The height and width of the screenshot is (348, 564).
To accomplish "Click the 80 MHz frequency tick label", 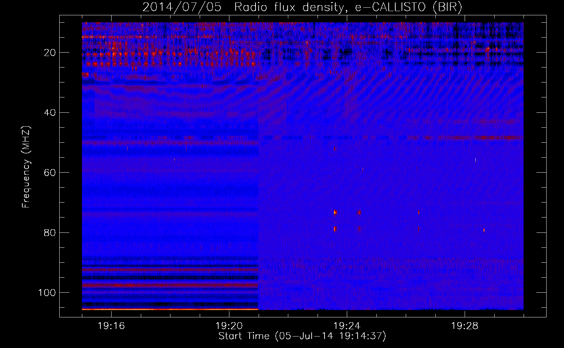I will coord(50,232).
